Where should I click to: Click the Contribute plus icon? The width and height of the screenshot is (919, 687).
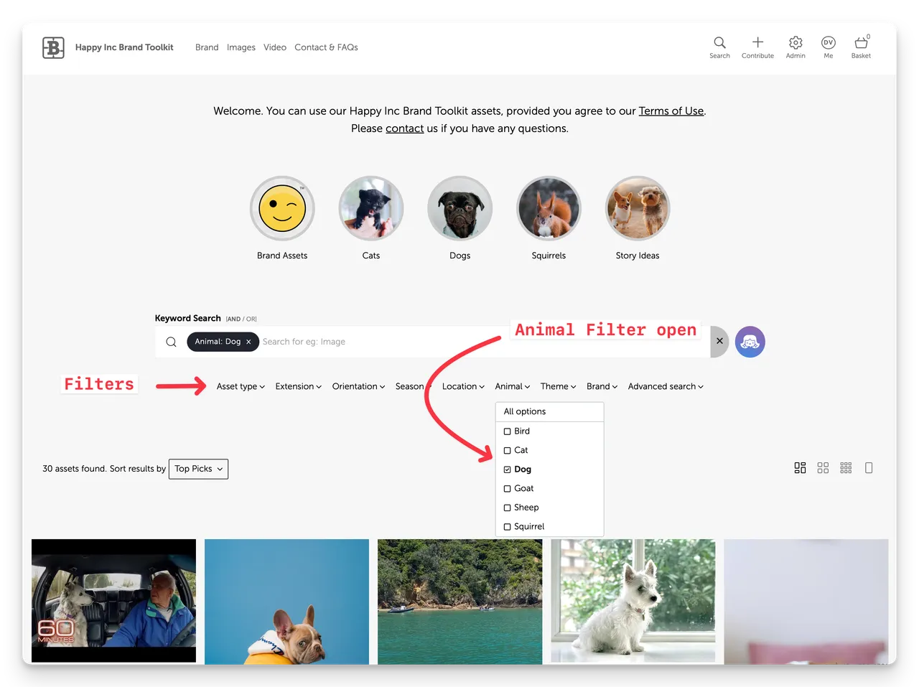pos(757,43)
